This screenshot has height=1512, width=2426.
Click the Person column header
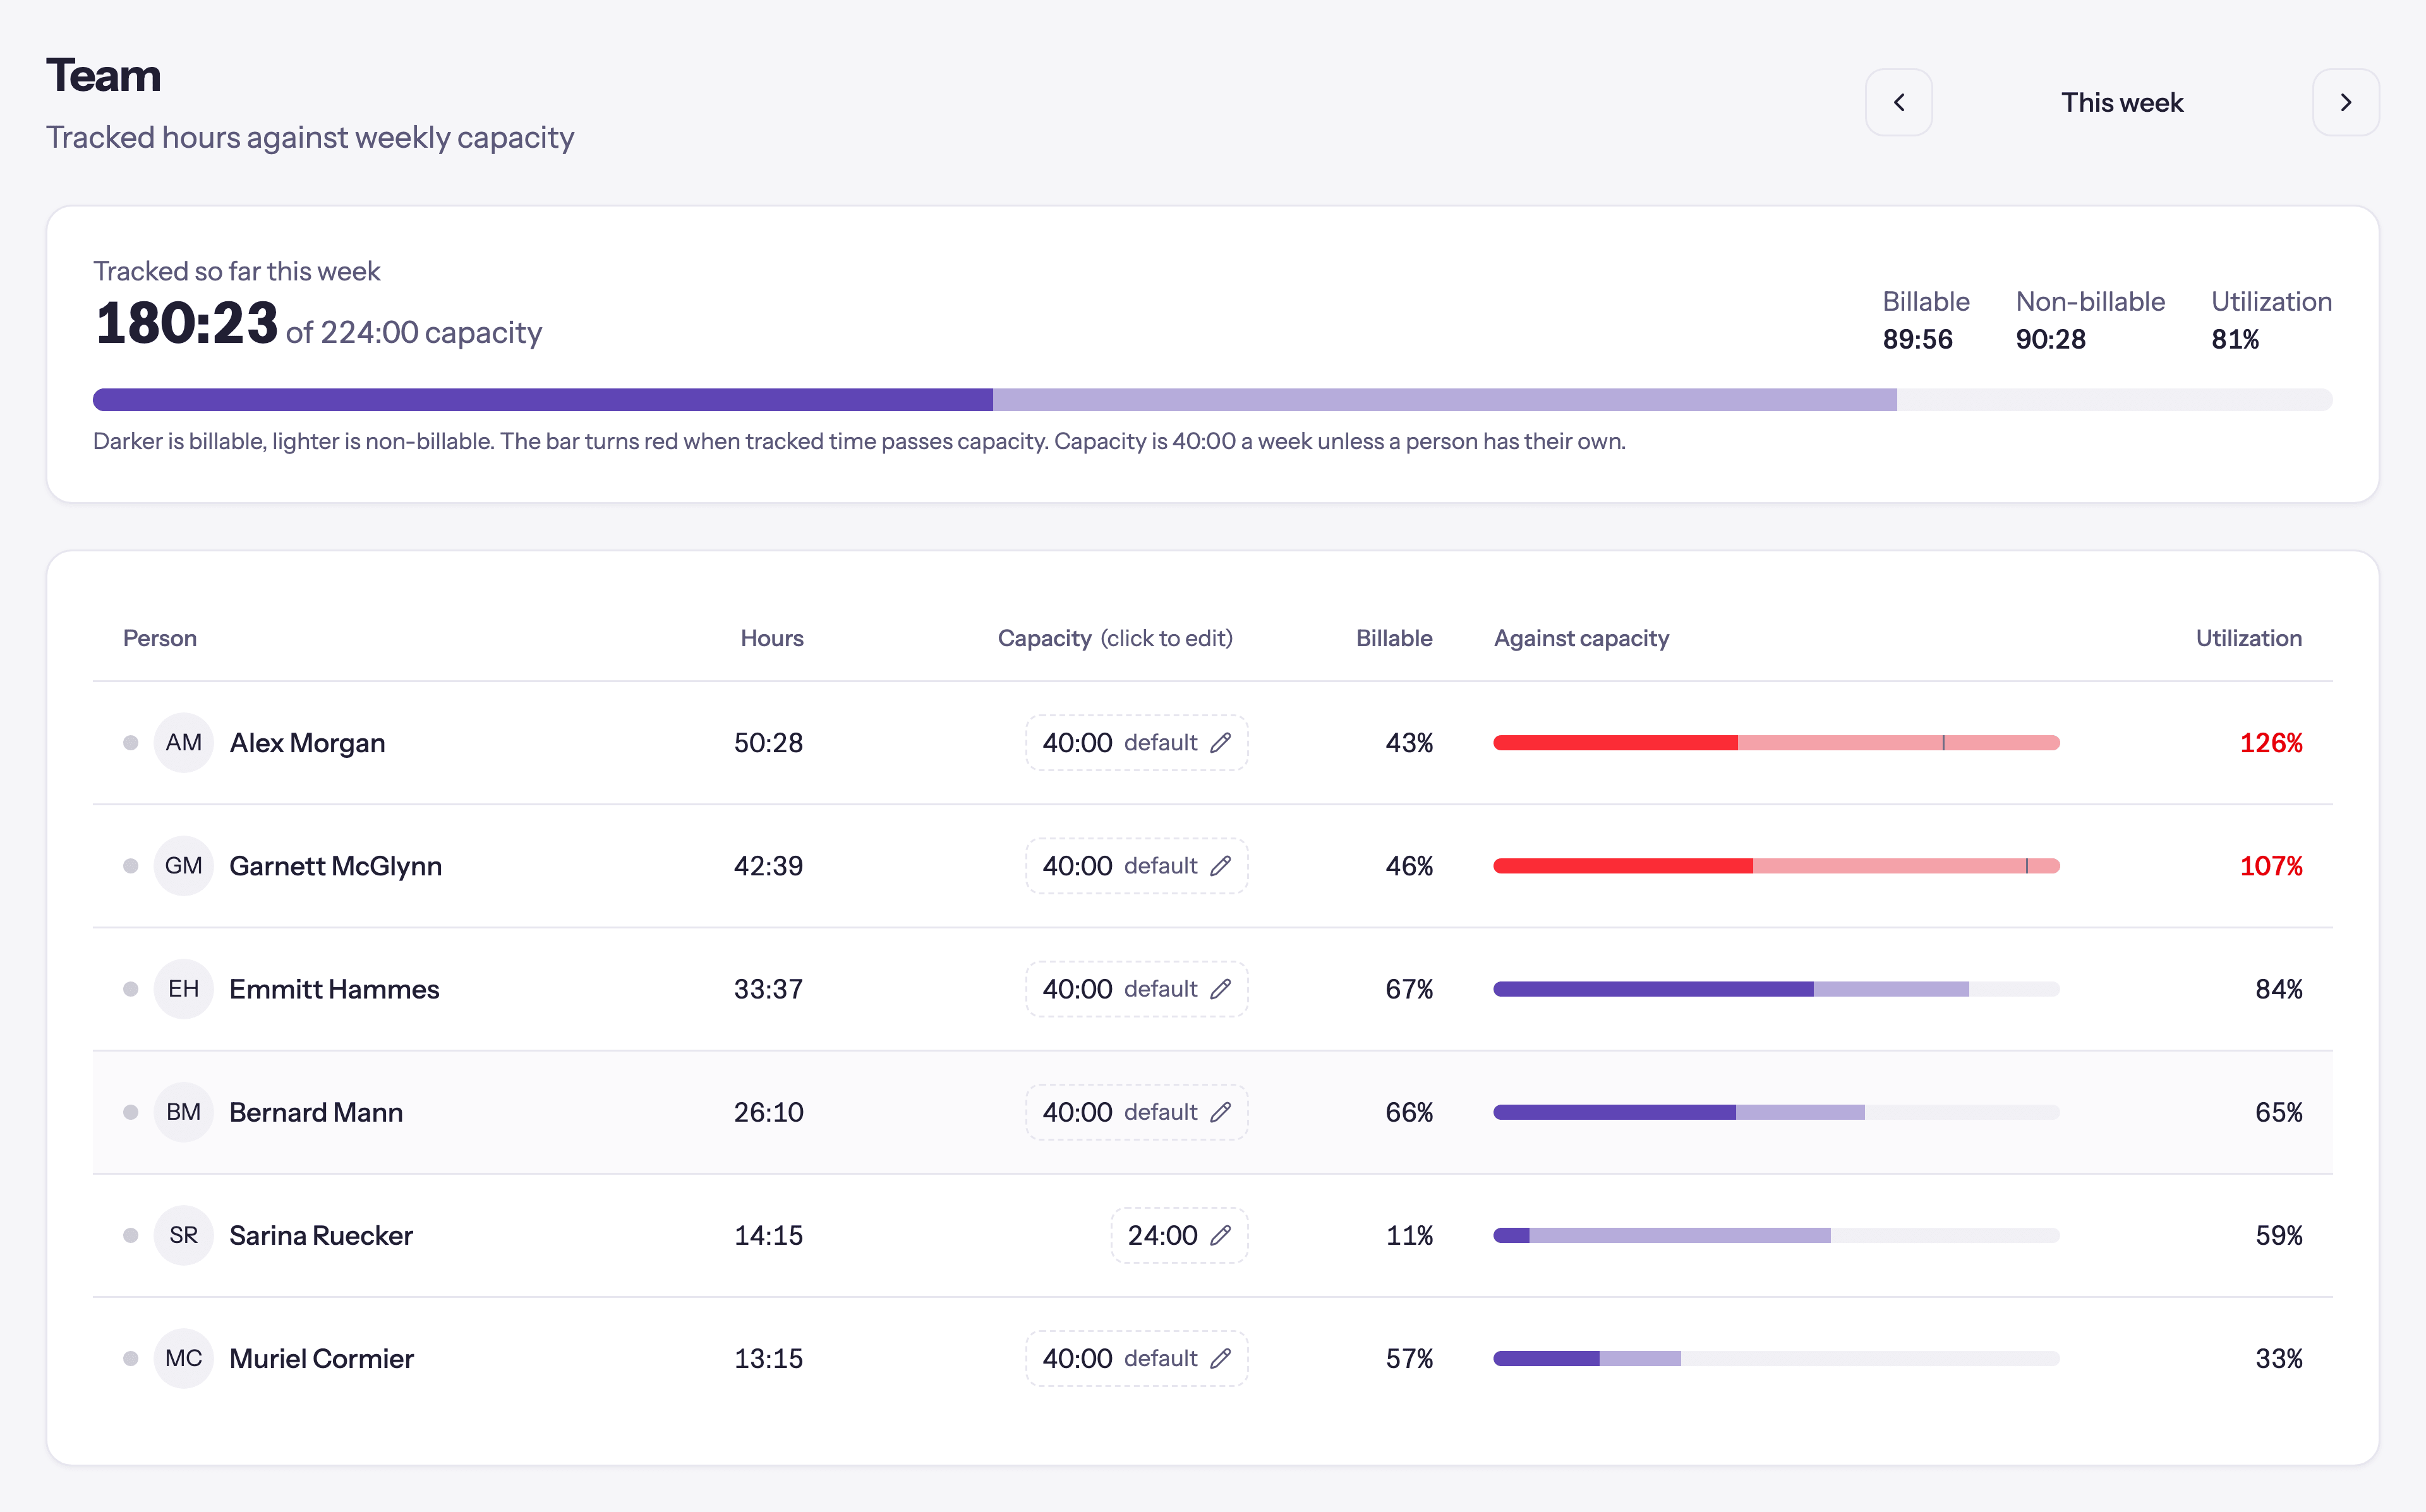point(160,638)
